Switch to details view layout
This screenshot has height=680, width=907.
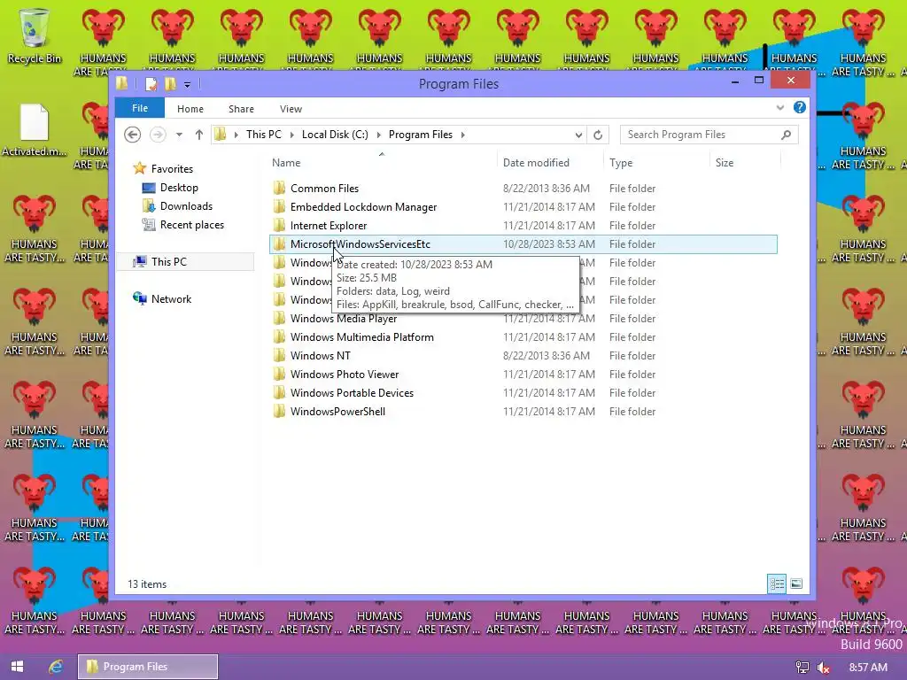[x=777, y=583]
